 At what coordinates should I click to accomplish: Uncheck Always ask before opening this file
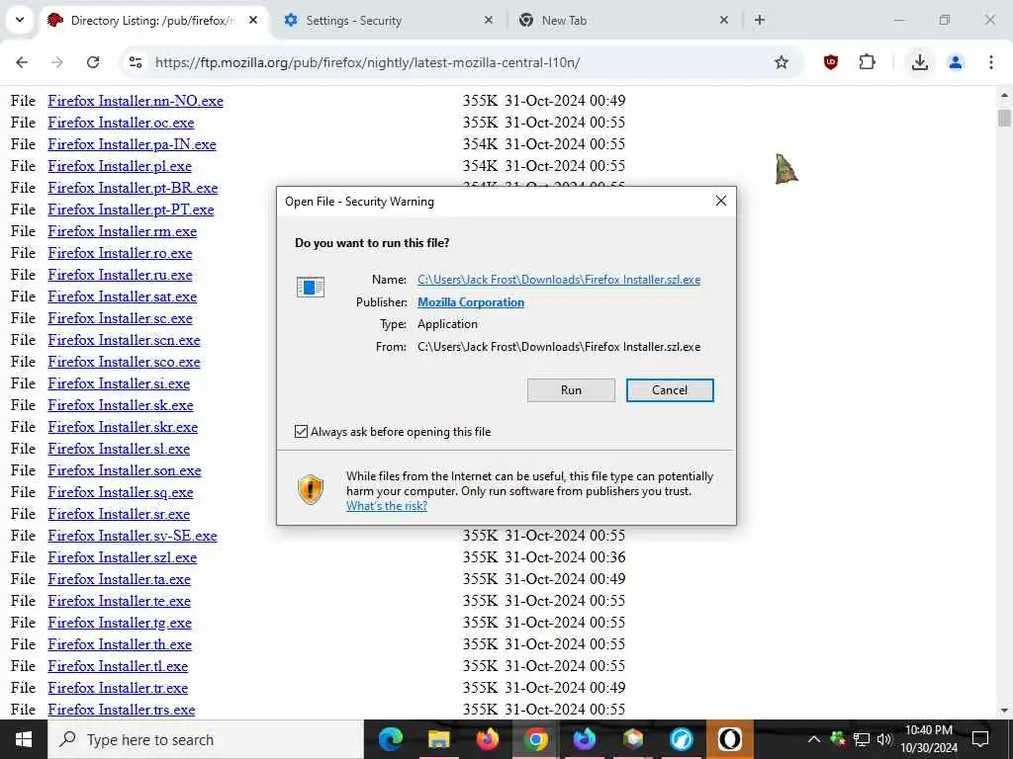(301, 431)
